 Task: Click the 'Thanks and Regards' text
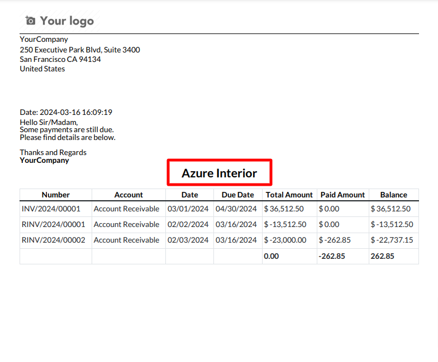click(x=53, y=153)
